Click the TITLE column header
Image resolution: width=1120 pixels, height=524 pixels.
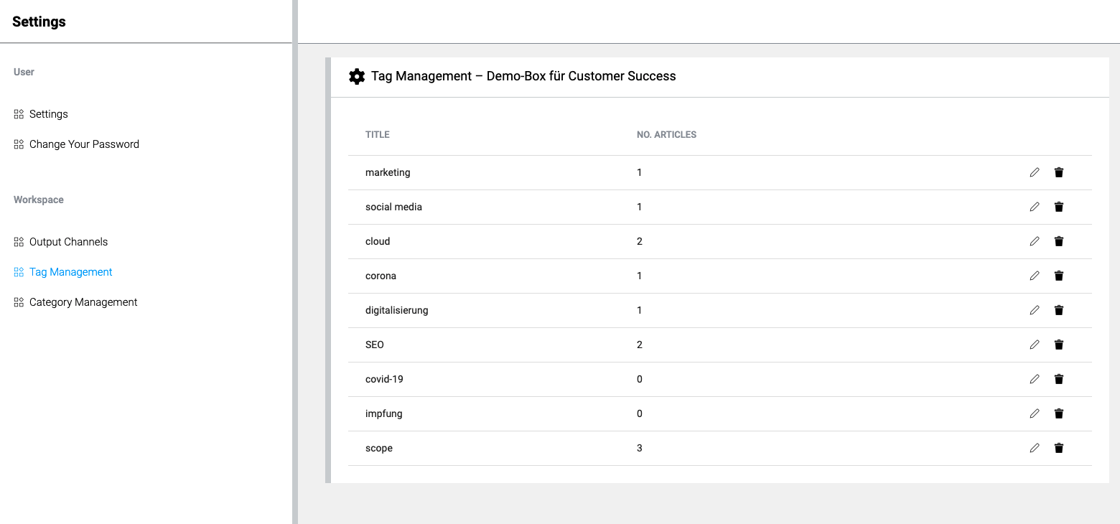click(x=378, y=134)
